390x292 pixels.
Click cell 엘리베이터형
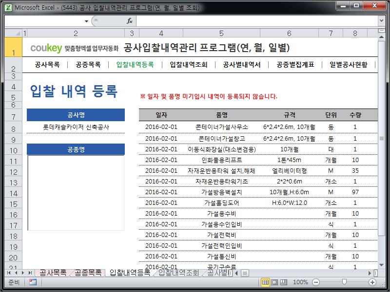pos(289,171)
